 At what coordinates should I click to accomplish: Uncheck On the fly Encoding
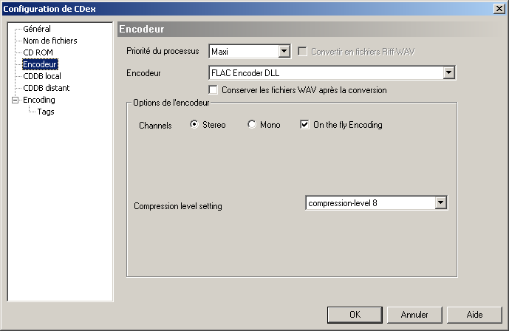point(304,125)
